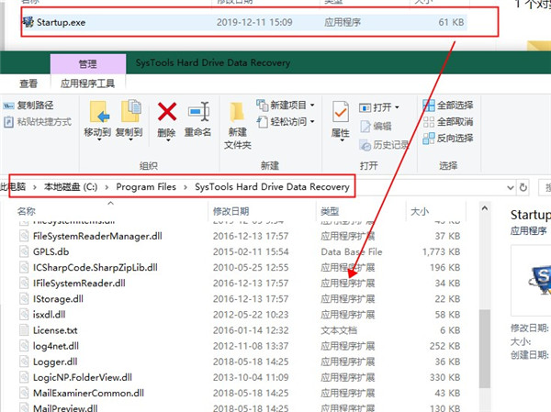Expand the 移动到 dropdown arrow
551x412 pixels.
tap(99, 139)
